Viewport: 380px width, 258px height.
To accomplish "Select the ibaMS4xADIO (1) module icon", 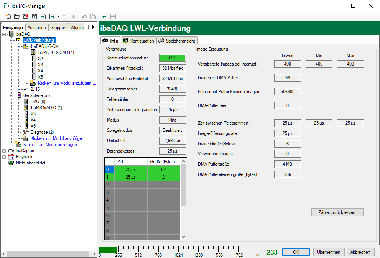I will click(26, 108).
